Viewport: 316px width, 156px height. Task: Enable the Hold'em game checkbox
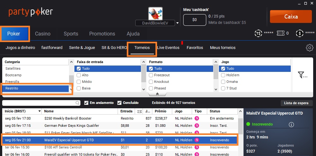[223, 75]
